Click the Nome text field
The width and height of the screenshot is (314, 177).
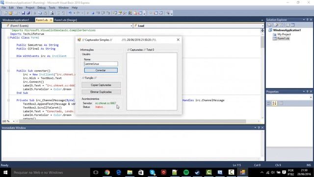click(x=101, y=64)
